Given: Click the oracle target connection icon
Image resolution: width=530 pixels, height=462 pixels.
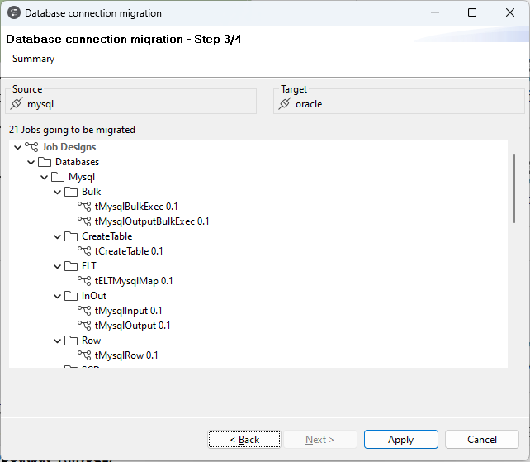Looking at the screenshot, I should (x=285, y=104).
